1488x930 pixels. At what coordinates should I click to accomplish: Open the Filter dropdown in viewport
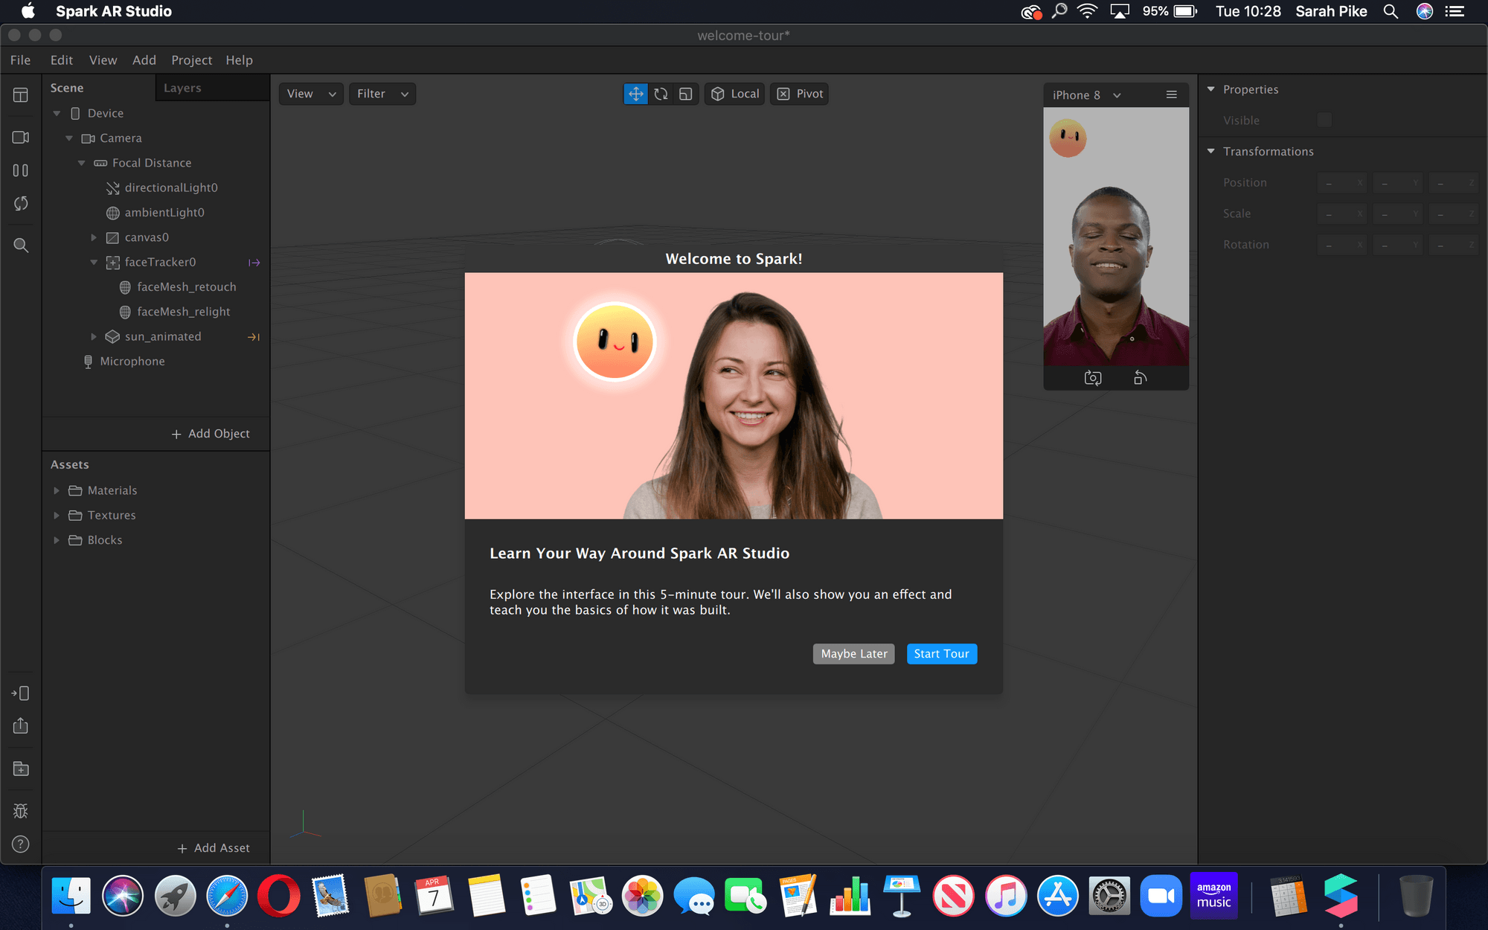pos(382,94)
